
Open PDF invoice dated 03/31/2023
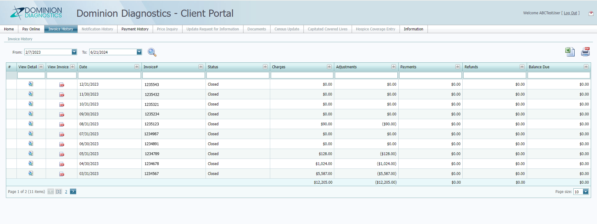[62, 174]
